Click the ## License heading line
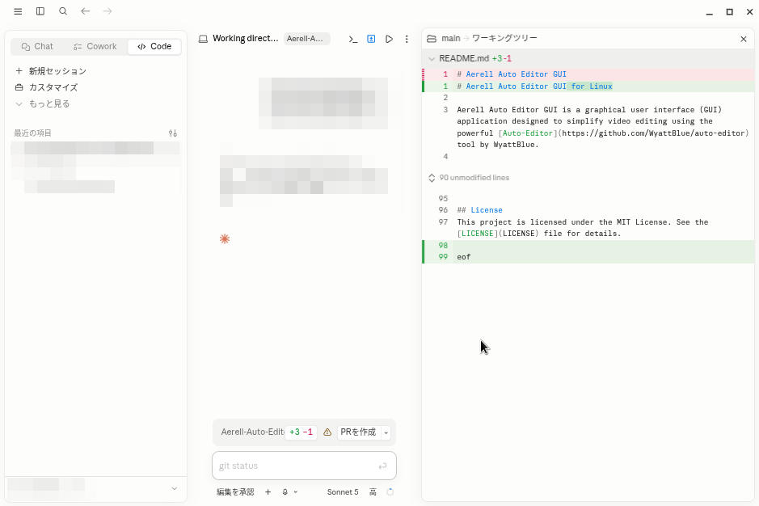 point(479,210)
